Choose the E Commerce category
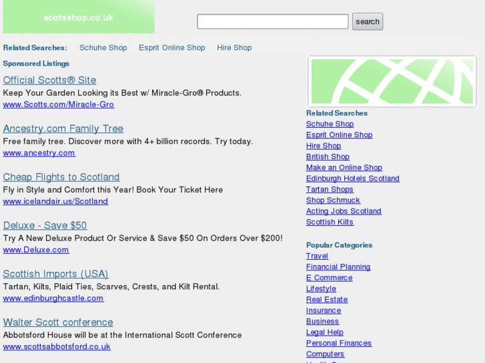The width and height of the screenshot is (485, 363). (x=330, y=278)
